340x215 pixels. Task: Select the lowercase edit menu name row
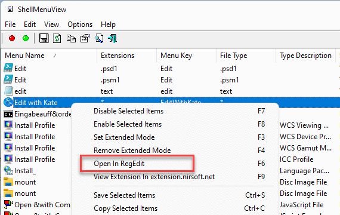pyautogui.click(x=20, y=91)
